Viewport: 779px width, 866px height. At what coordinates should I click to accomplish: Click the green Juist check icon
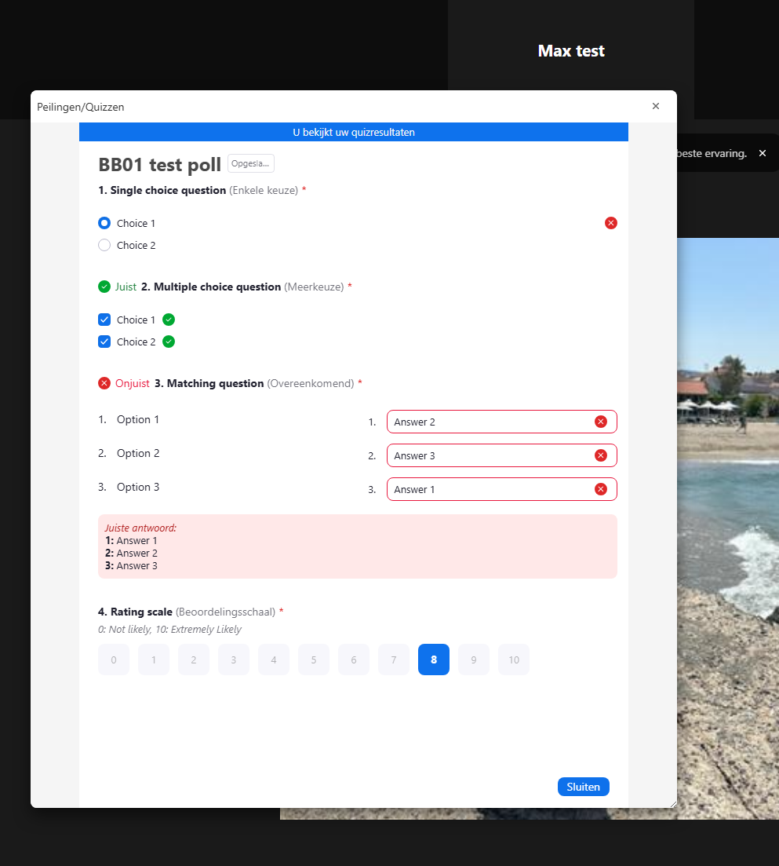(x=104, y=287)
